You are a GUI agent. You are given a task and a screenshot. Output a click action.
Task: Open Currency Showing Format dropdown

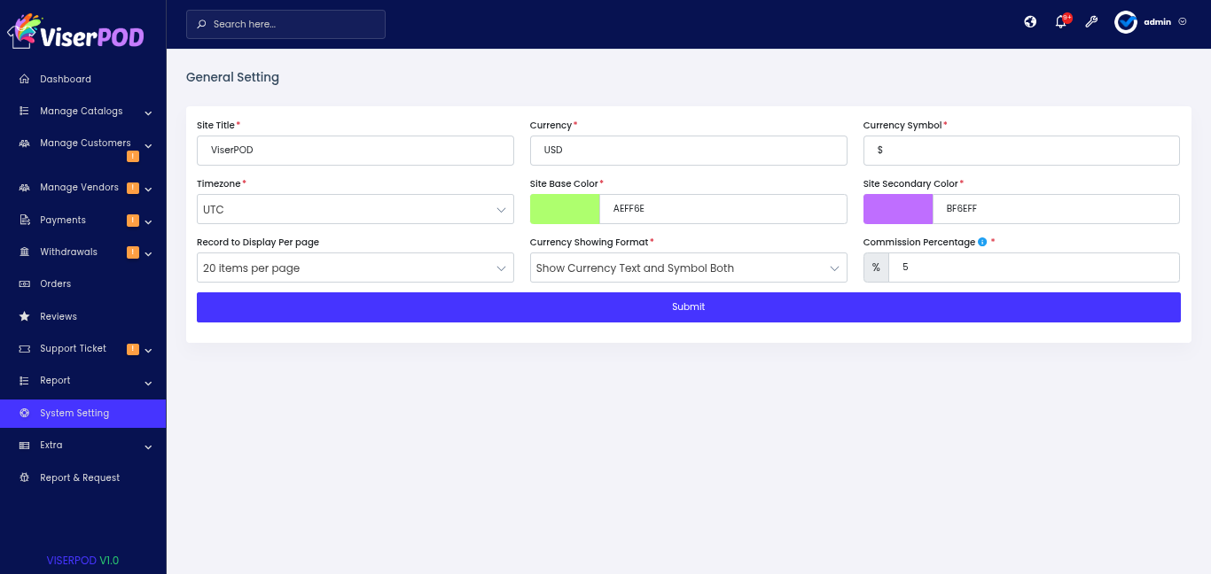click(688, 268)
